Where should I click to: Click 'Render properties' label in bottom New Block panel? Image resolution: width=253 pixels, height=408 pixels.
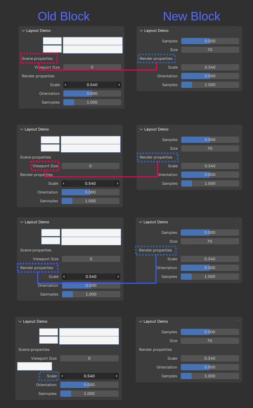(x=155, y=350)
